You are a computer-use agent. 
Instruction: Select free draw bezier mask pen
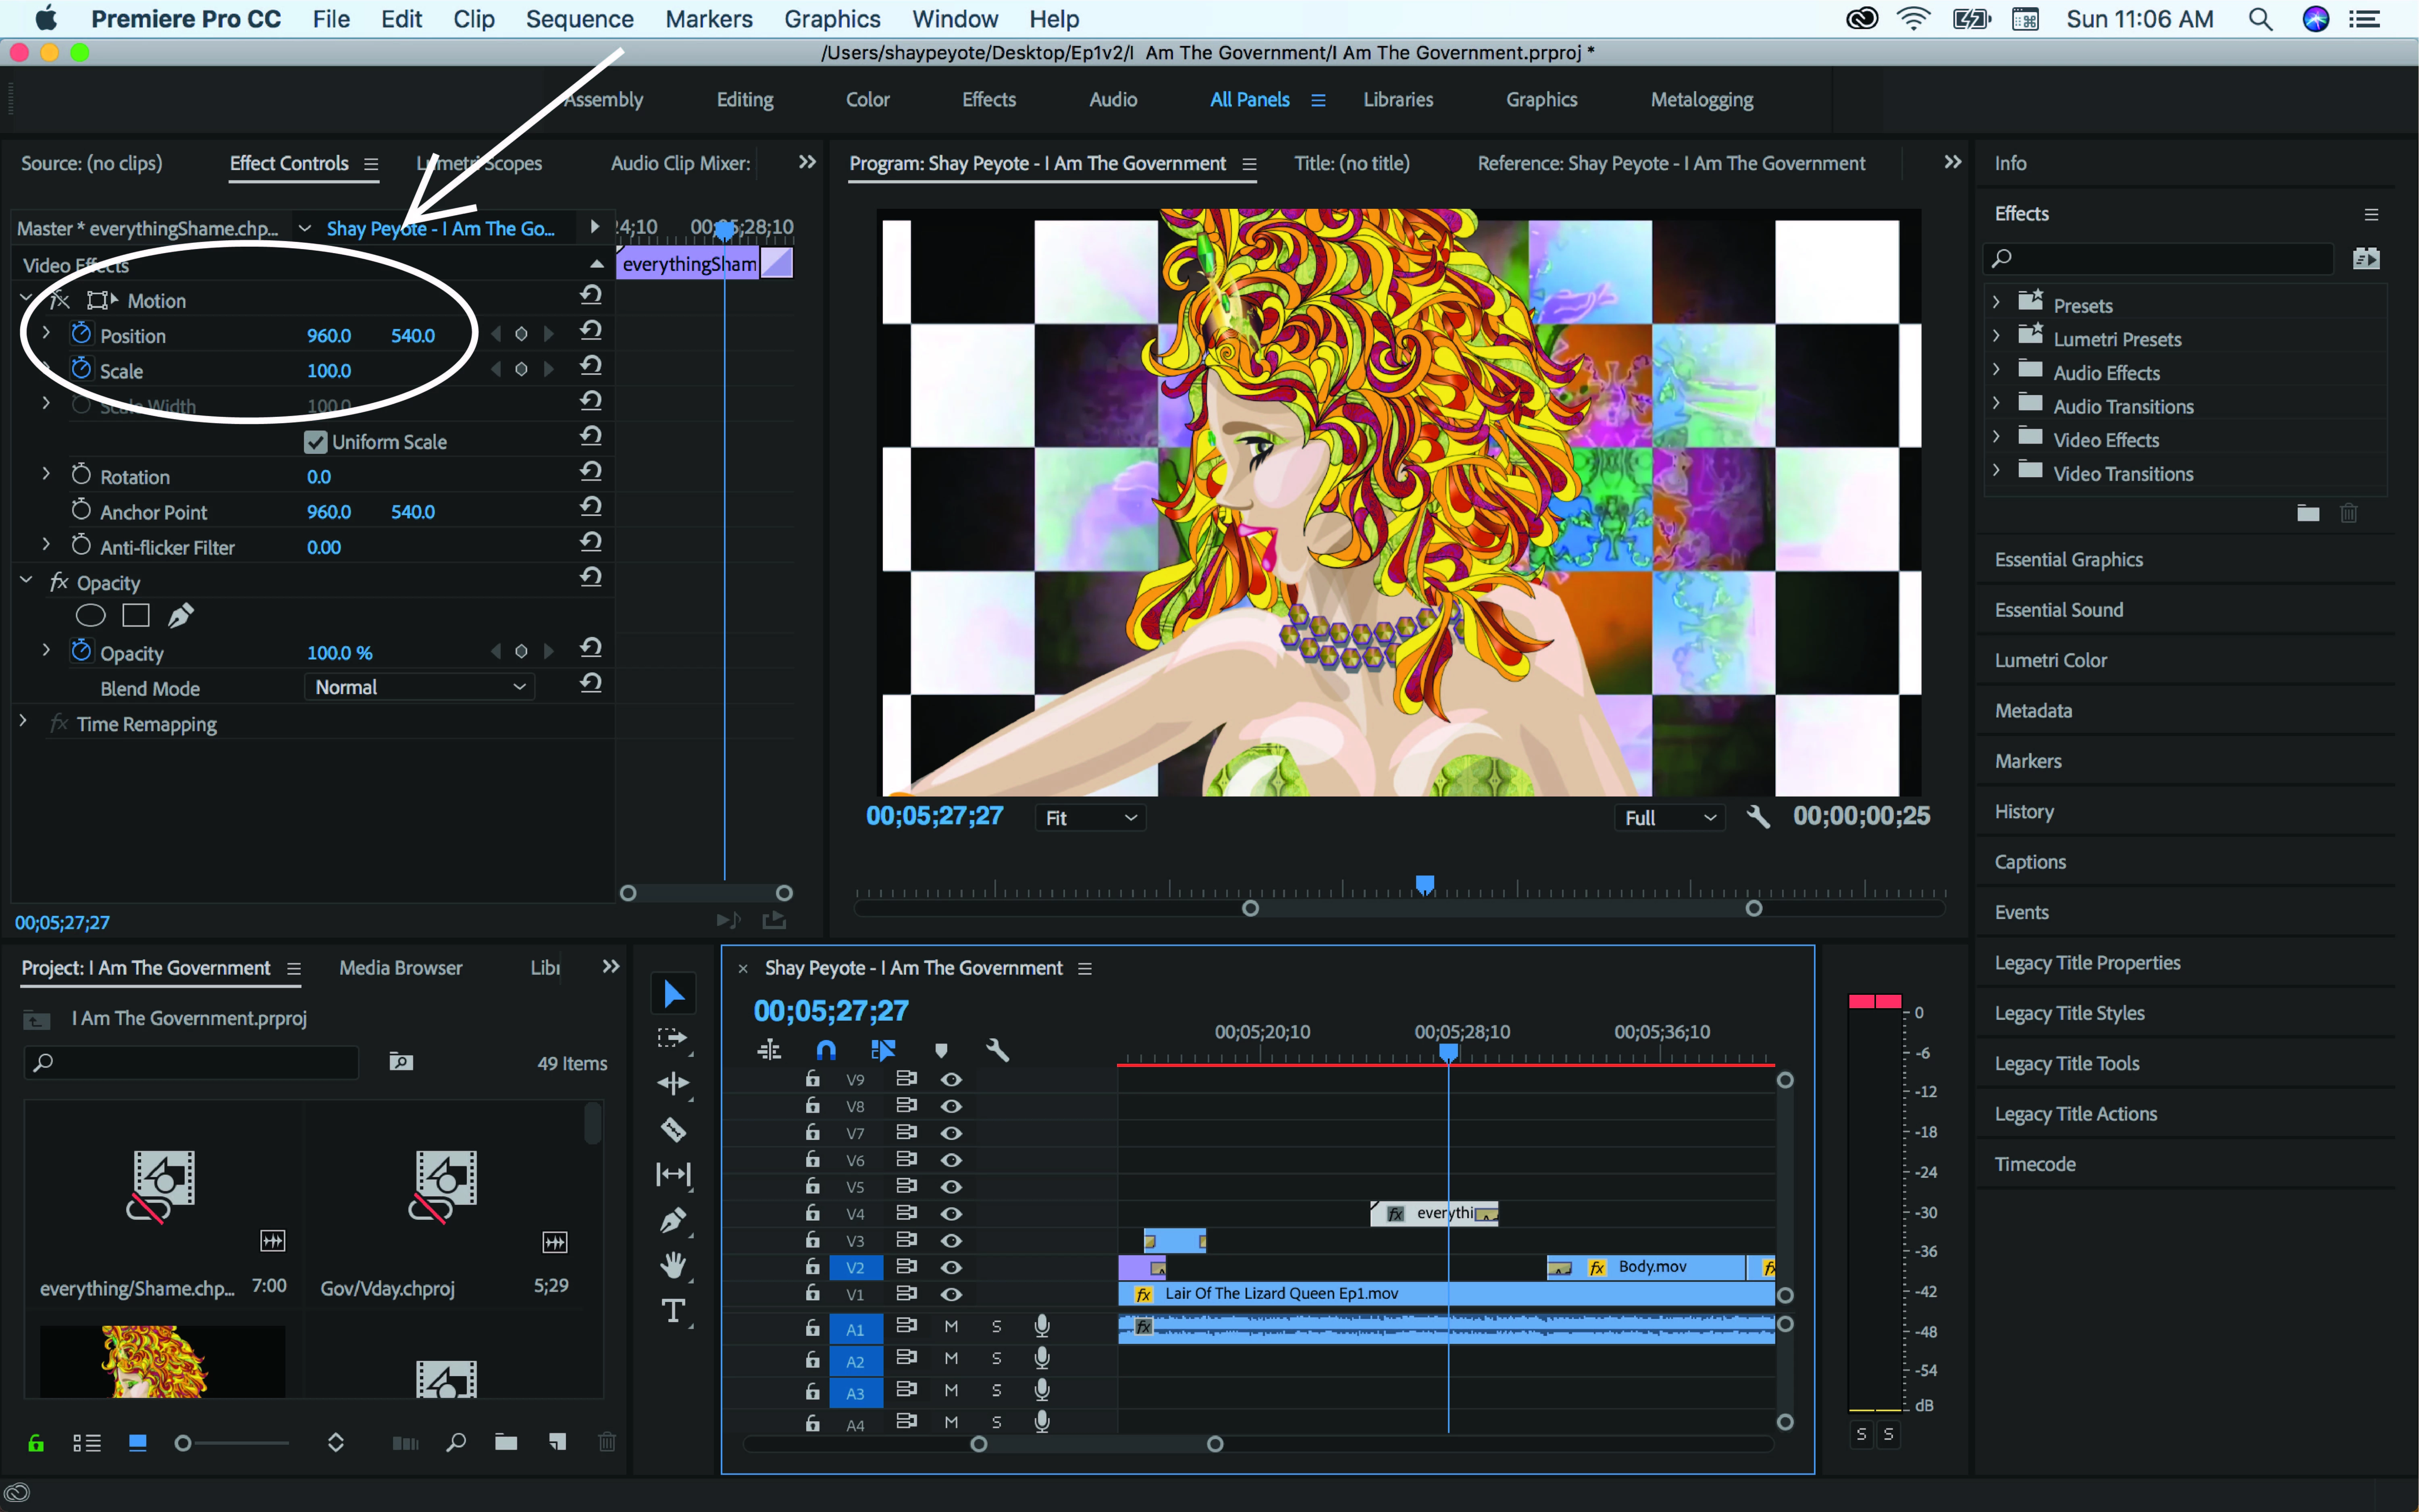click(180, 616)
